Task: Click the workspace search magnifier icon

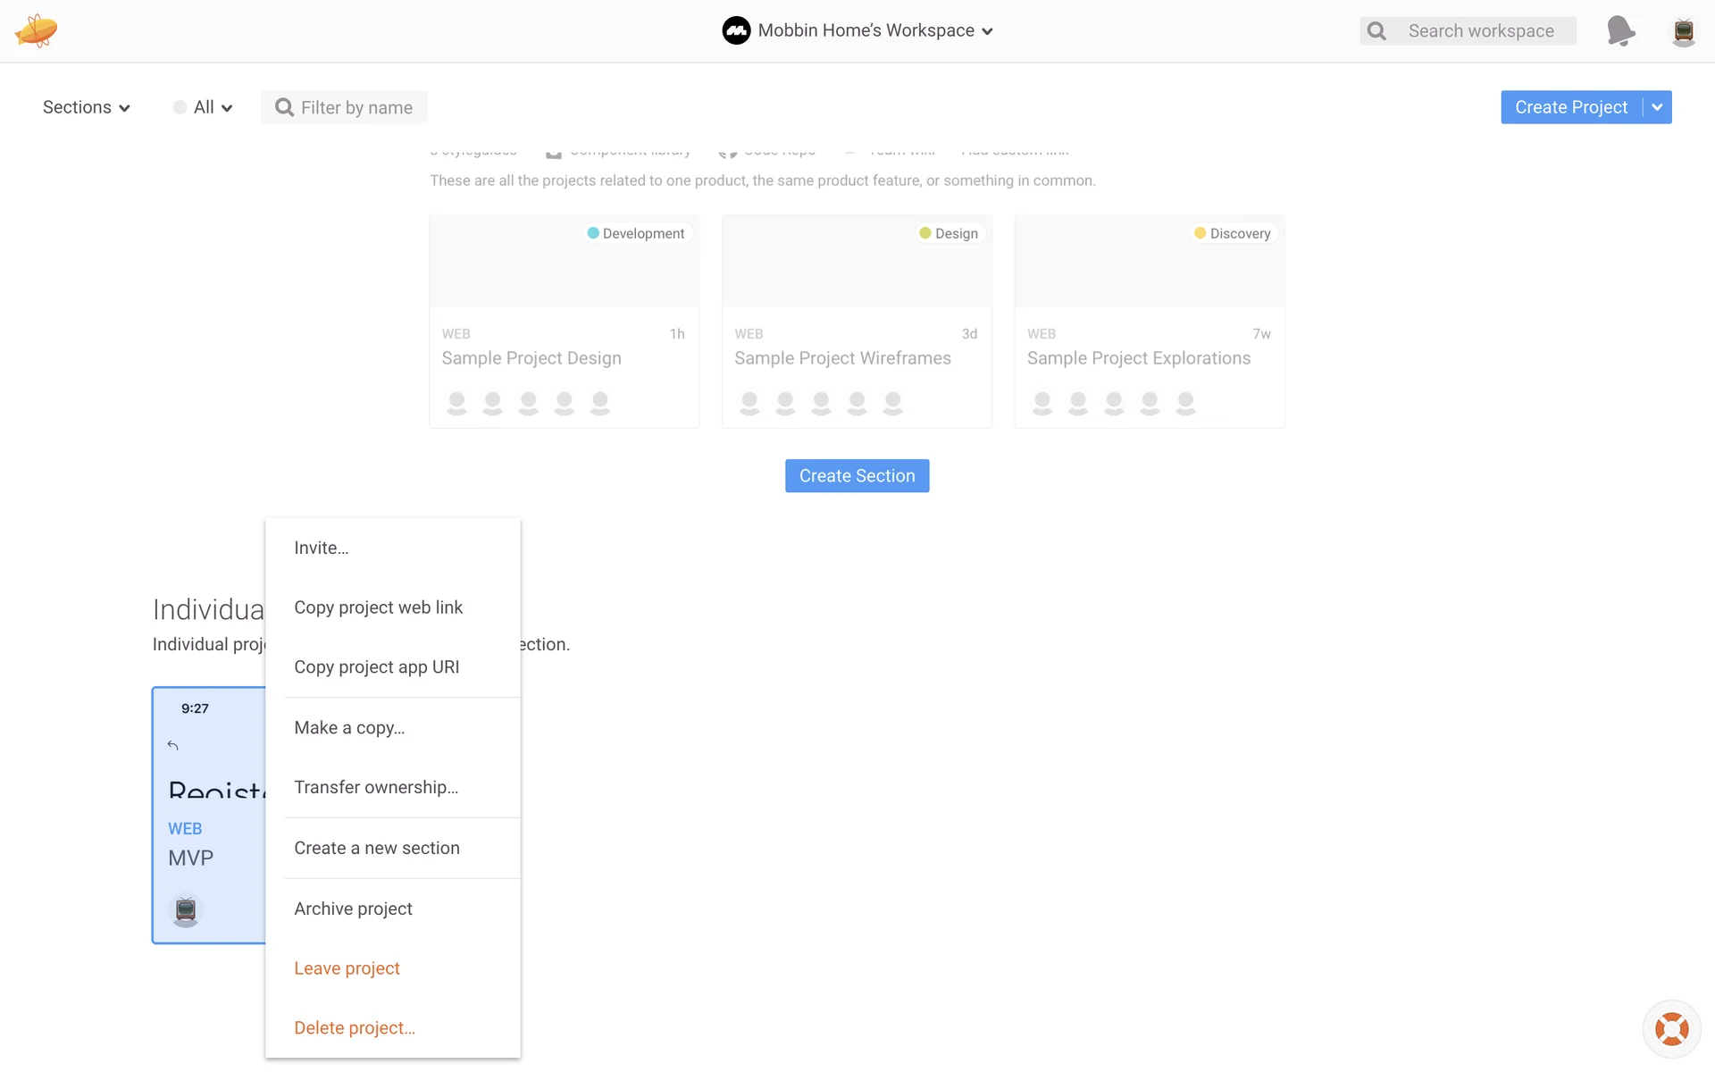Action: pos(1376,31)
